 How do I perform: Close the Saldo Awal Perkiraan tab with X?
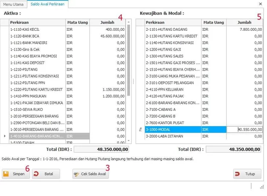[x=261, y=4]
